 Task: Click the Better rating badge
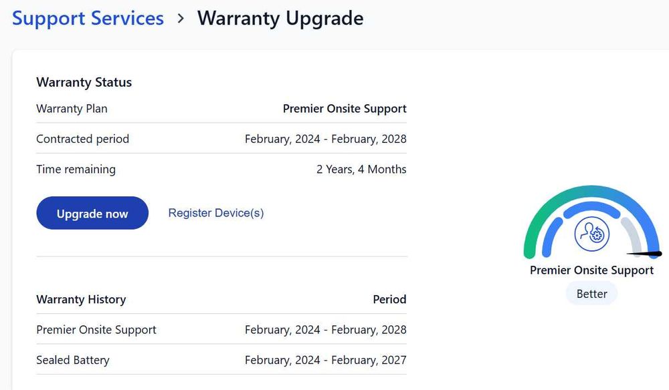click(x=591, y=294)
